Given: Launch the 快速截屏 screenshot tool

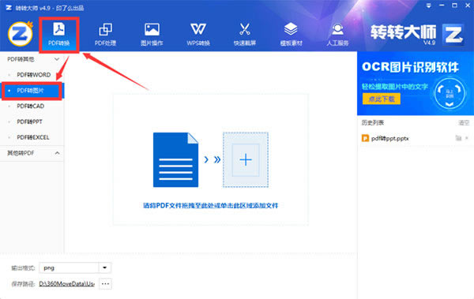Looking at the screenshot, I should pyautogui.click(x=245, y=35).
